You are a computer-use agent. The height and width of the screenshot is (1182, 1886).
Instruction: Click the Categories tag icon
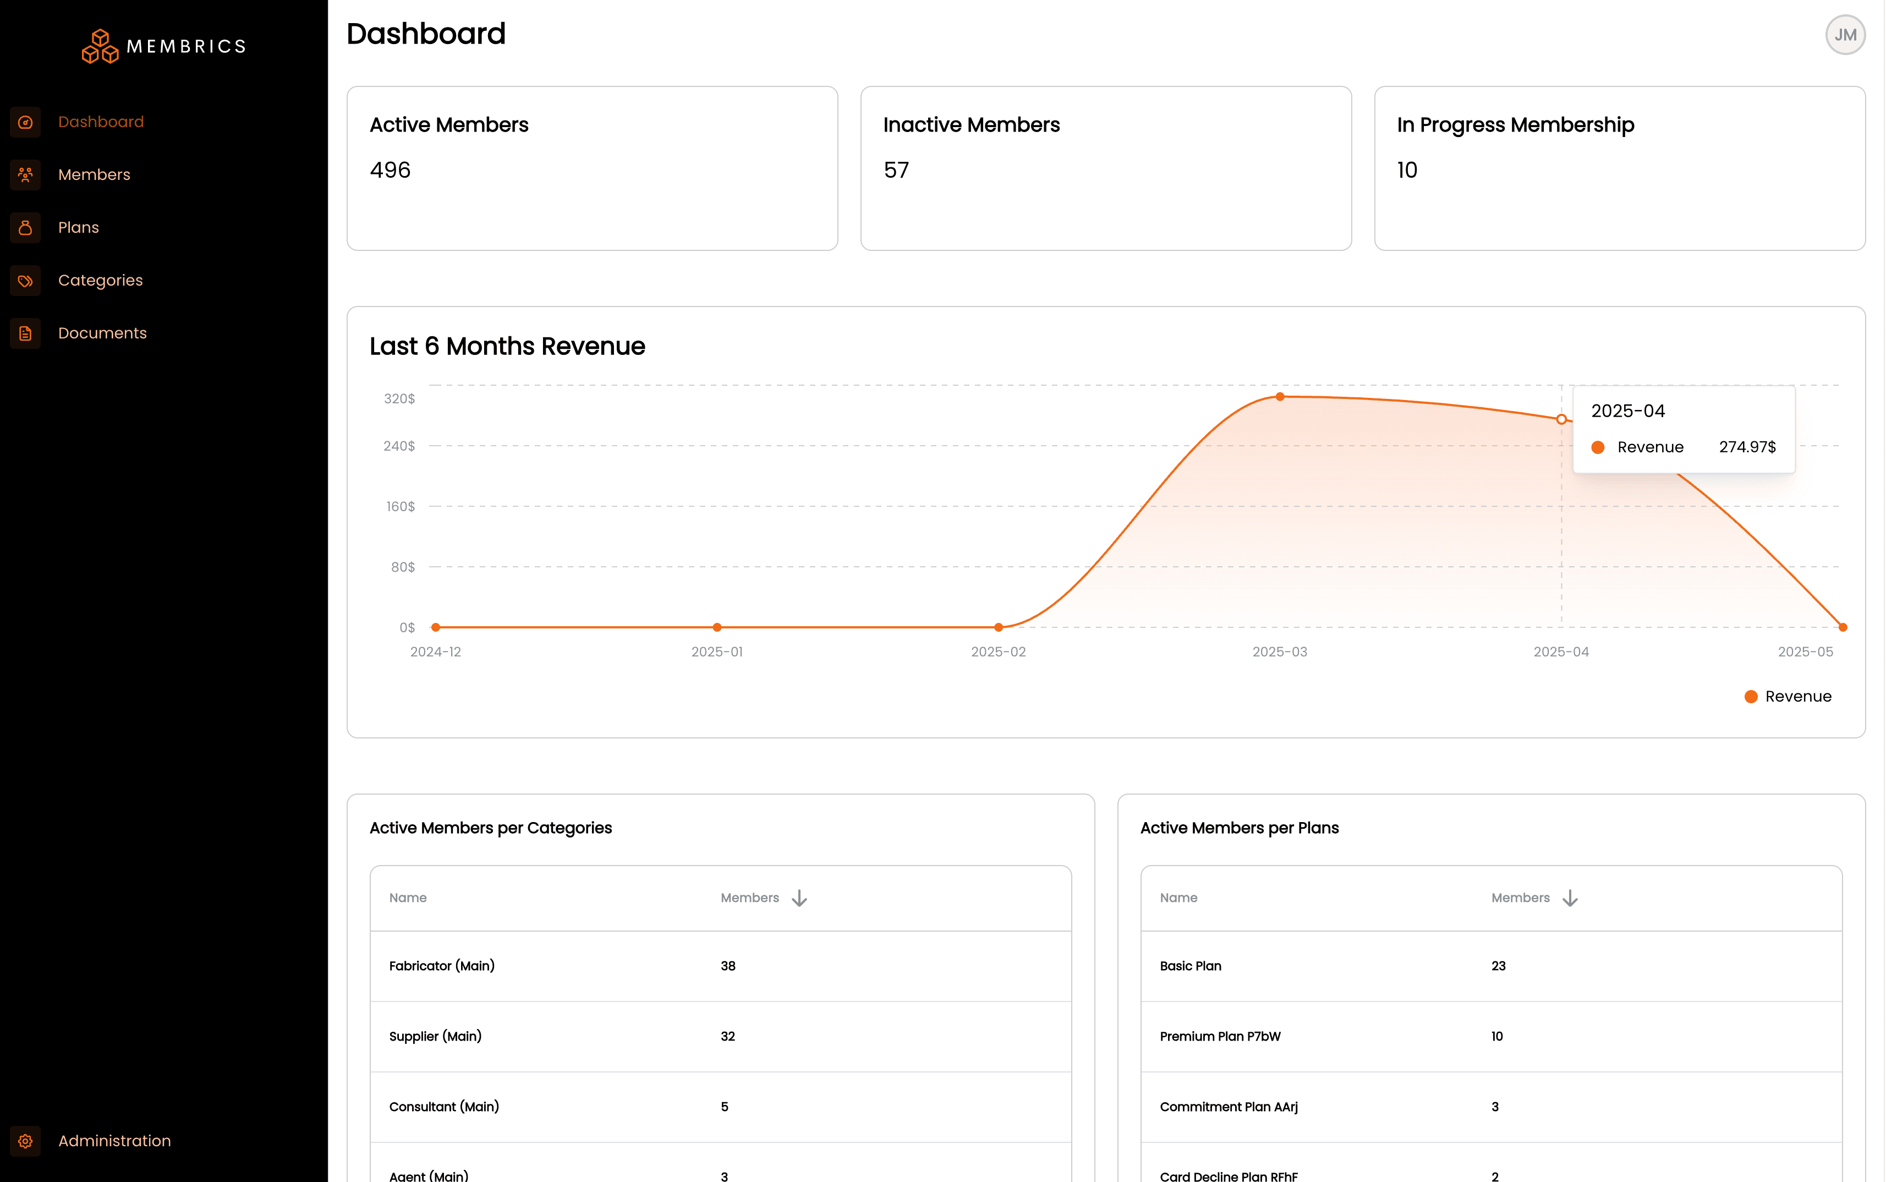point(25,281)
